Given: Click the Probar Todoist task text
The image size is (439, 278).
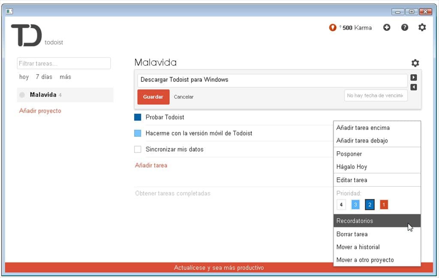Looking at the screenshot, I should pyautogui.click(x=165, y=117).
